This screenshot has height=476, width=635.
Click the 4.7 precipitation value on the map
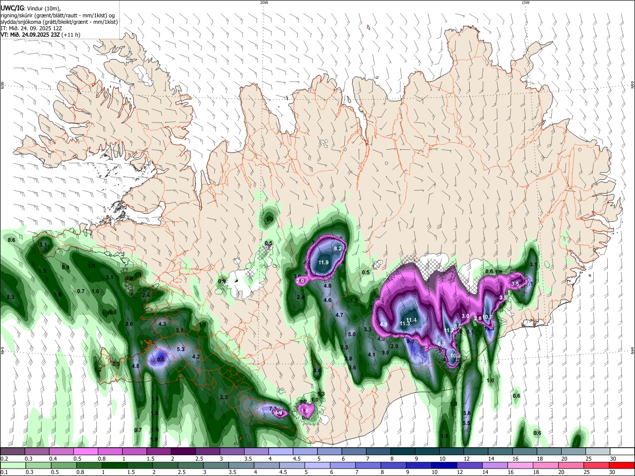[x=339, y=315]
